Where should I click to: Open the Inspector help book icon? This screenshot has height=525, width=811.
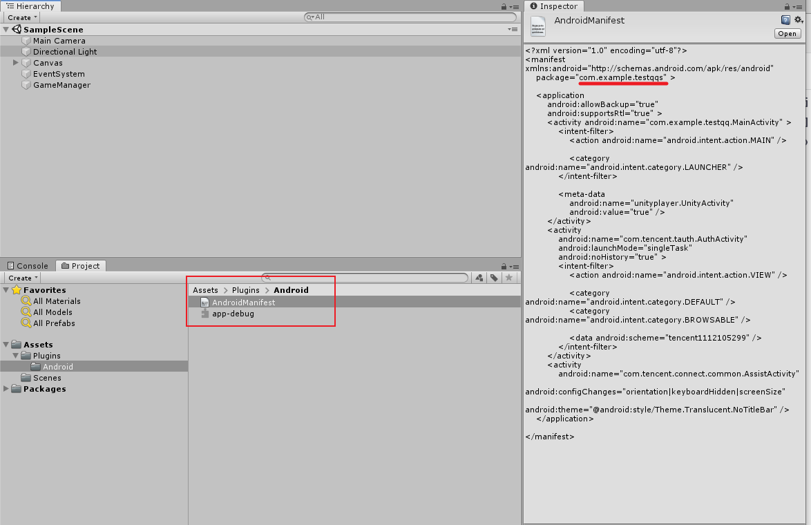tap(785, 19)
